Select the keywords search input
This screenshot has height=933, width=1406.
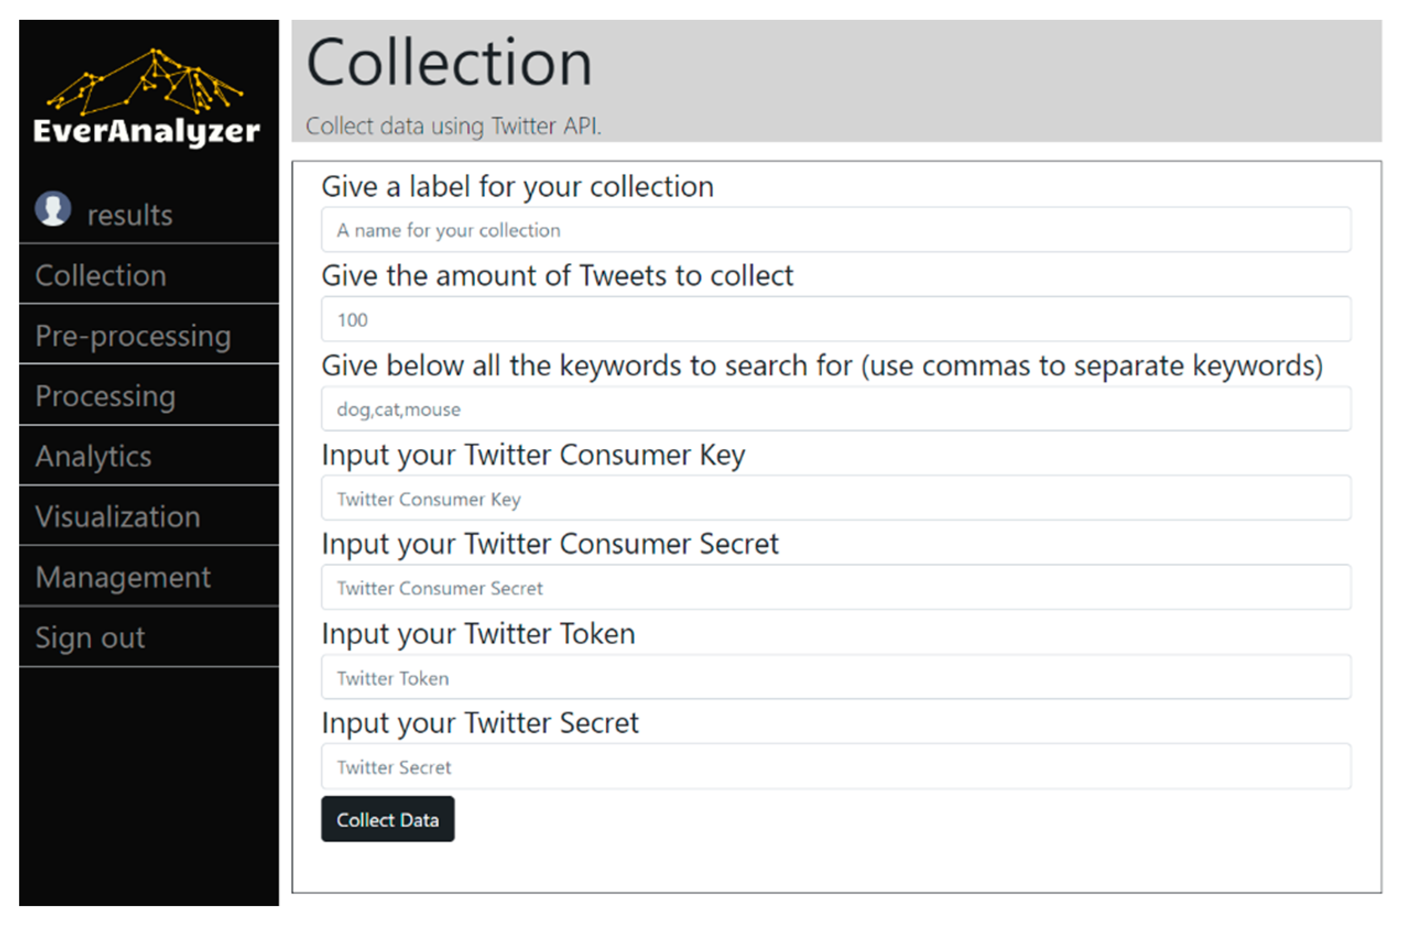pos(835,410)
